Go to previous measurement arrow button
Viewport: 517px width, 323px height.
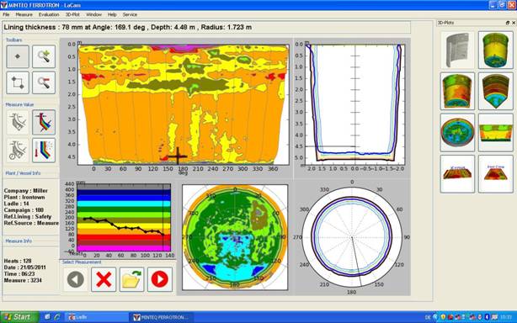(76, 279)
